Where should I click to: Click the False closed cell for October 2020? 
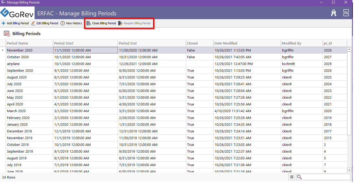click(x=200, y=57)
